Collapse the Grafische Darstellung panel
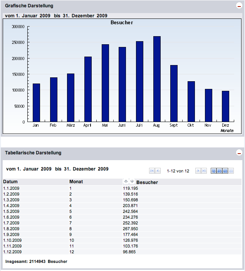245x271 pixels. [x=239, y=6]
